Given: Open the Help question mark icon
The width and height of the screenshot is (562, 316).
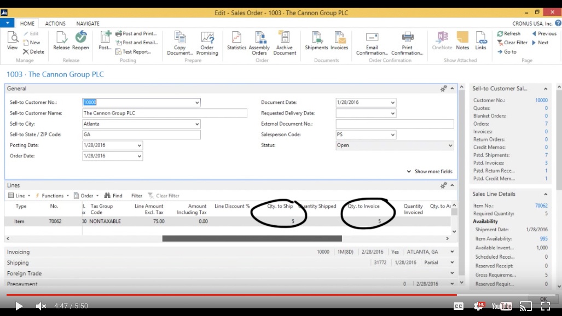Looking at the screenshot, I should 558,24.
